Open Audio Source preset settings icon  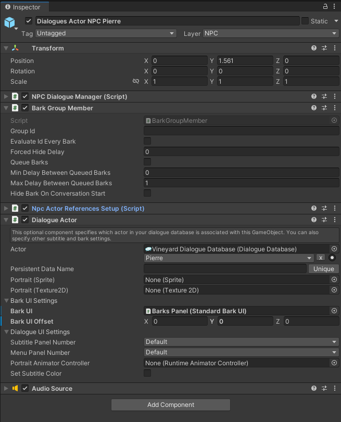point(324,388)
